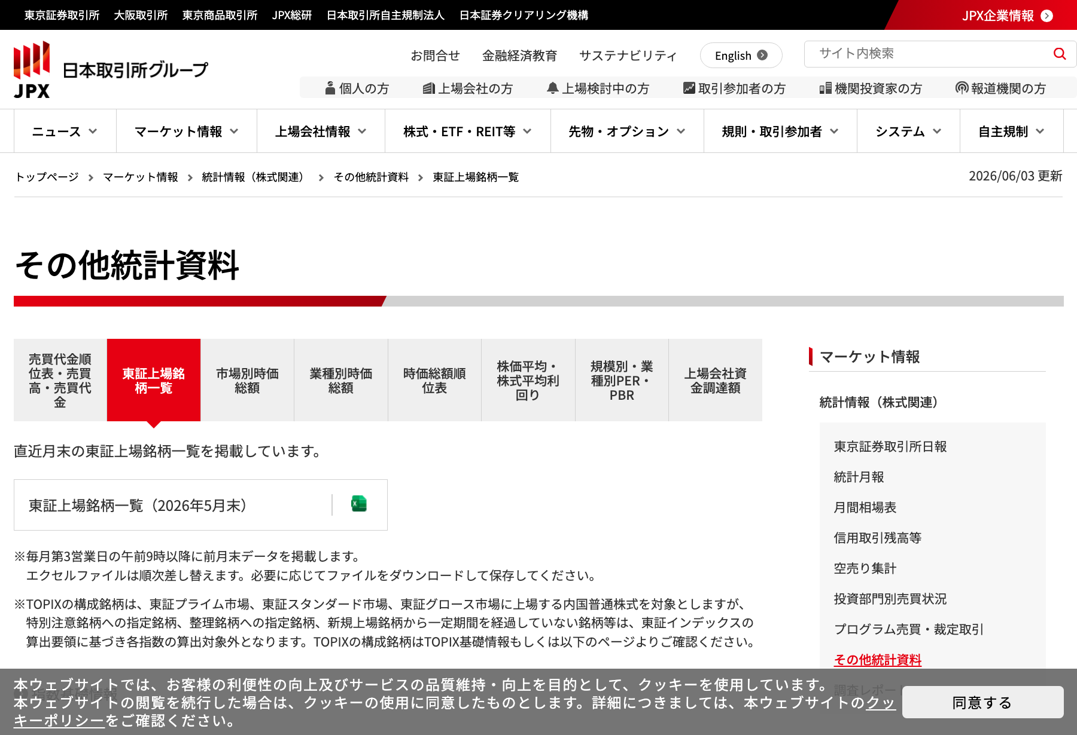
Task: Click the 取引参加者の方 chart icon
Action: [x=689, y=88]
